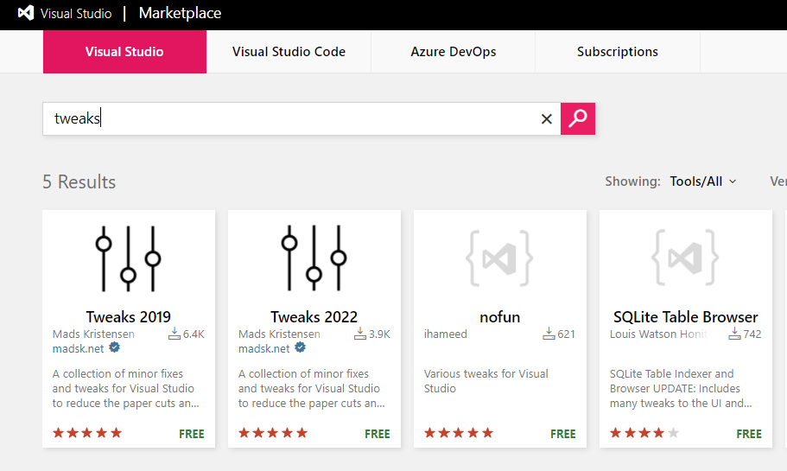The width and height of the screenshot is (787, 471).
Task: Click download icon beside 6.4K
Action: pos(175,334)
